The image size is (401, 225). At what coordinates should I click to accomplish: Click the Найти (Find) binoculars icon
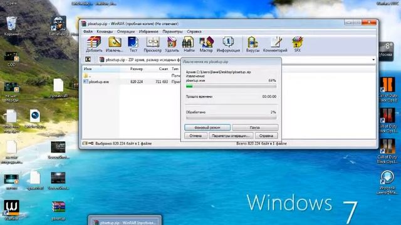click(x=189, y=44)
